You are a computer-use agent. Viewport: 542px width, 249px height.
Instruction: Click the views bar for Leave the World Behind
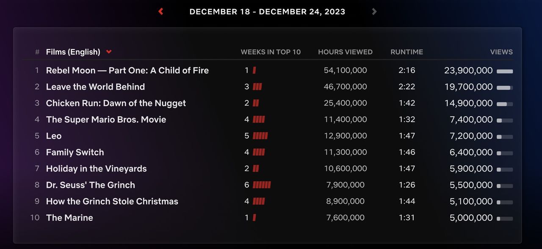coord(505,88)
